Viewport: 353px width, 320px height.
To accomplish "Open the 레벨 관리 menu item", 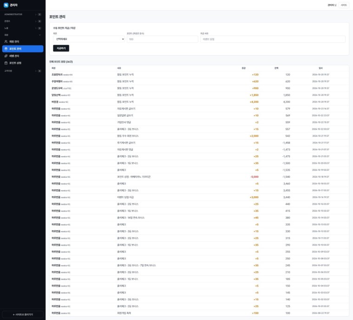I will pyautogui.click(x=23, y=56).
